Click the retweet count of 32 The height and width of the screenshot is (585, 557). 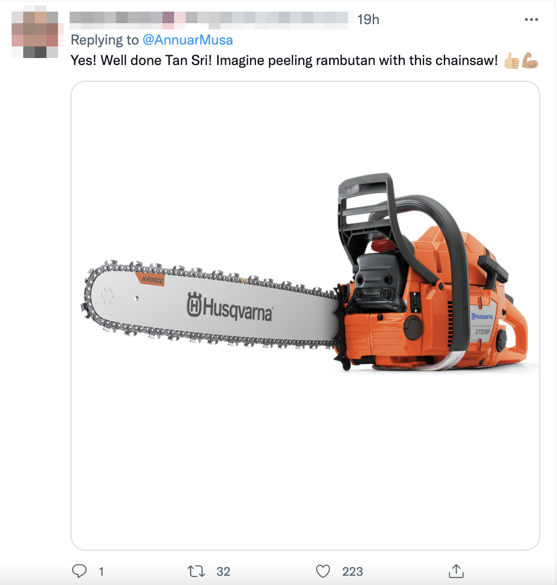[223, 572]
